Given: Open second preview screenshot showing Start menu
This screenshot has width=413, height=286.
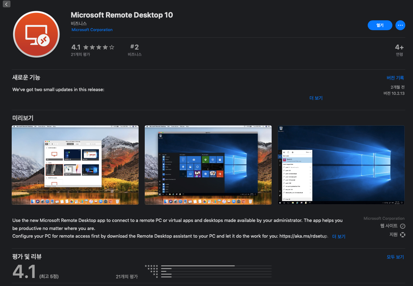Looking at the screenshot, I should click(x=208, y=165).
